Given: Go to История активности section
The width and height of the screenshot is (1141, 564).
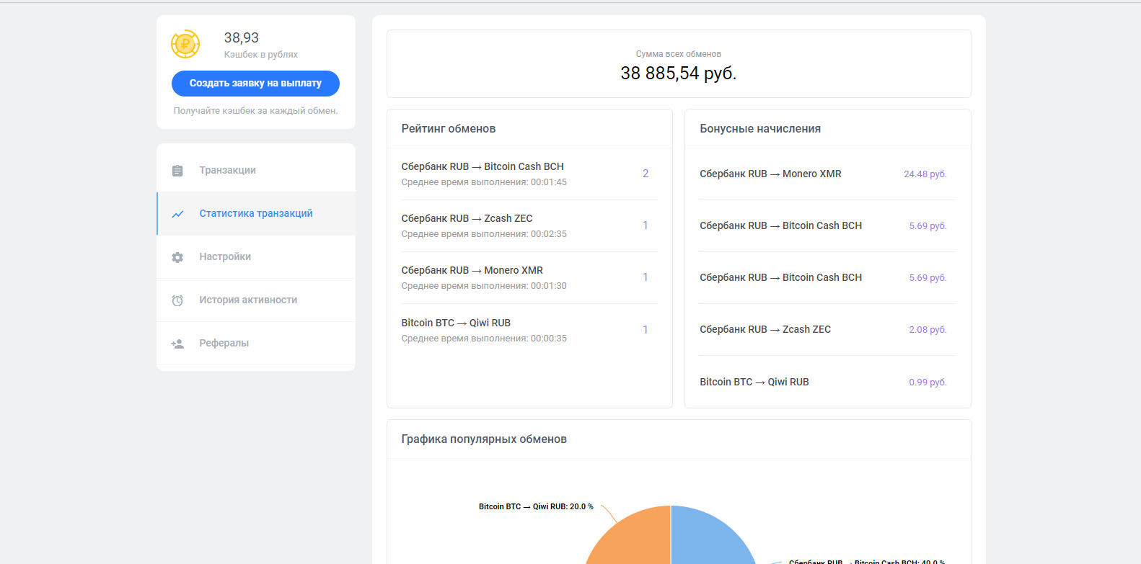Looking at the screenshot, I should pyautogui.click(x=248, y=300).
